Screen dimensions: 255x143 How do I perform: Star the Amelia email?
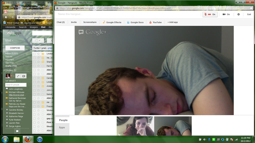point(39,86)
